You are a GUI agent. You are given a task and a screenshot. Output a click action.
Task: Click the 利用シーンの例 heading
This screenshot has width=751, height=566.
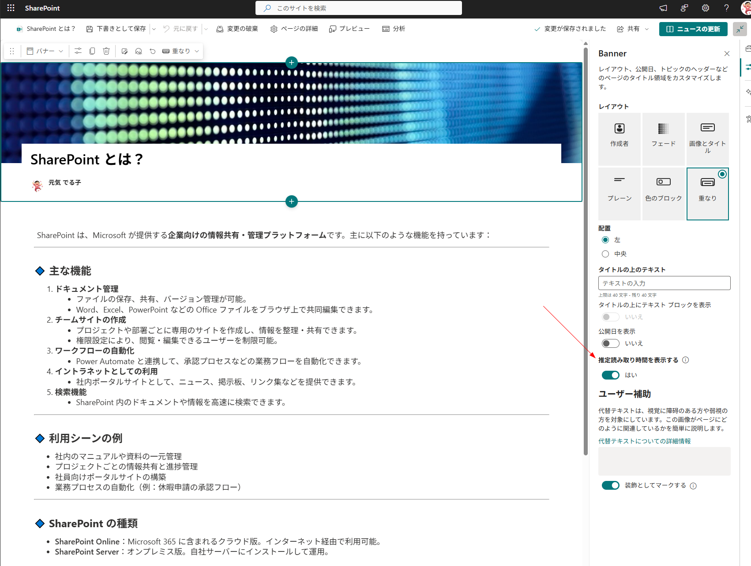(x=86, y=439)
